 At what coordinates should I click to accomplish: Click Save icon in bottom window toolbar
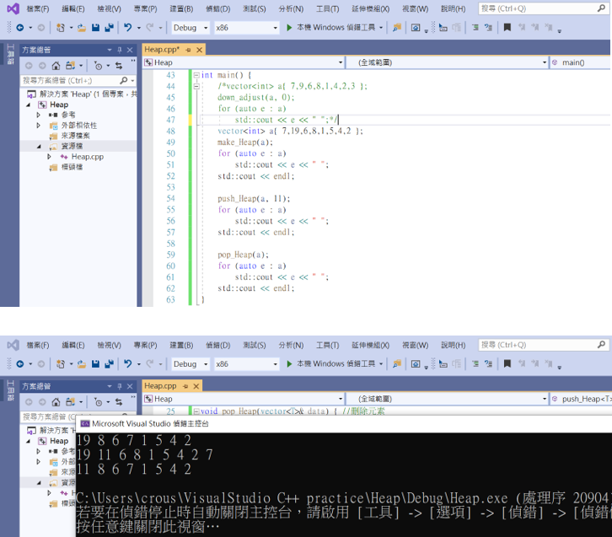(x=95, y=363)
